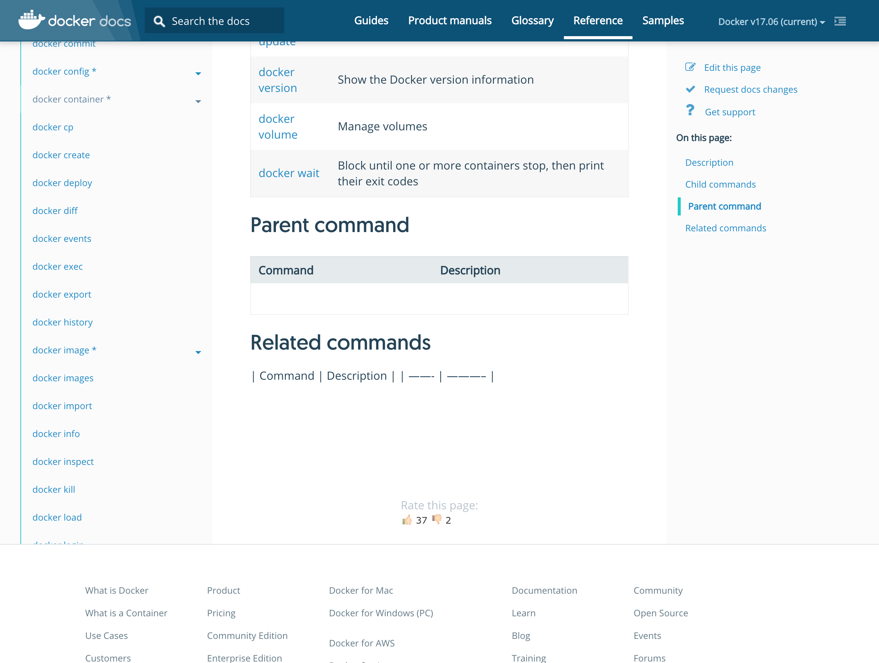Expand the docker config submenu arrow
Viewport: 879px width, 663px height.
tap(198, 73)
